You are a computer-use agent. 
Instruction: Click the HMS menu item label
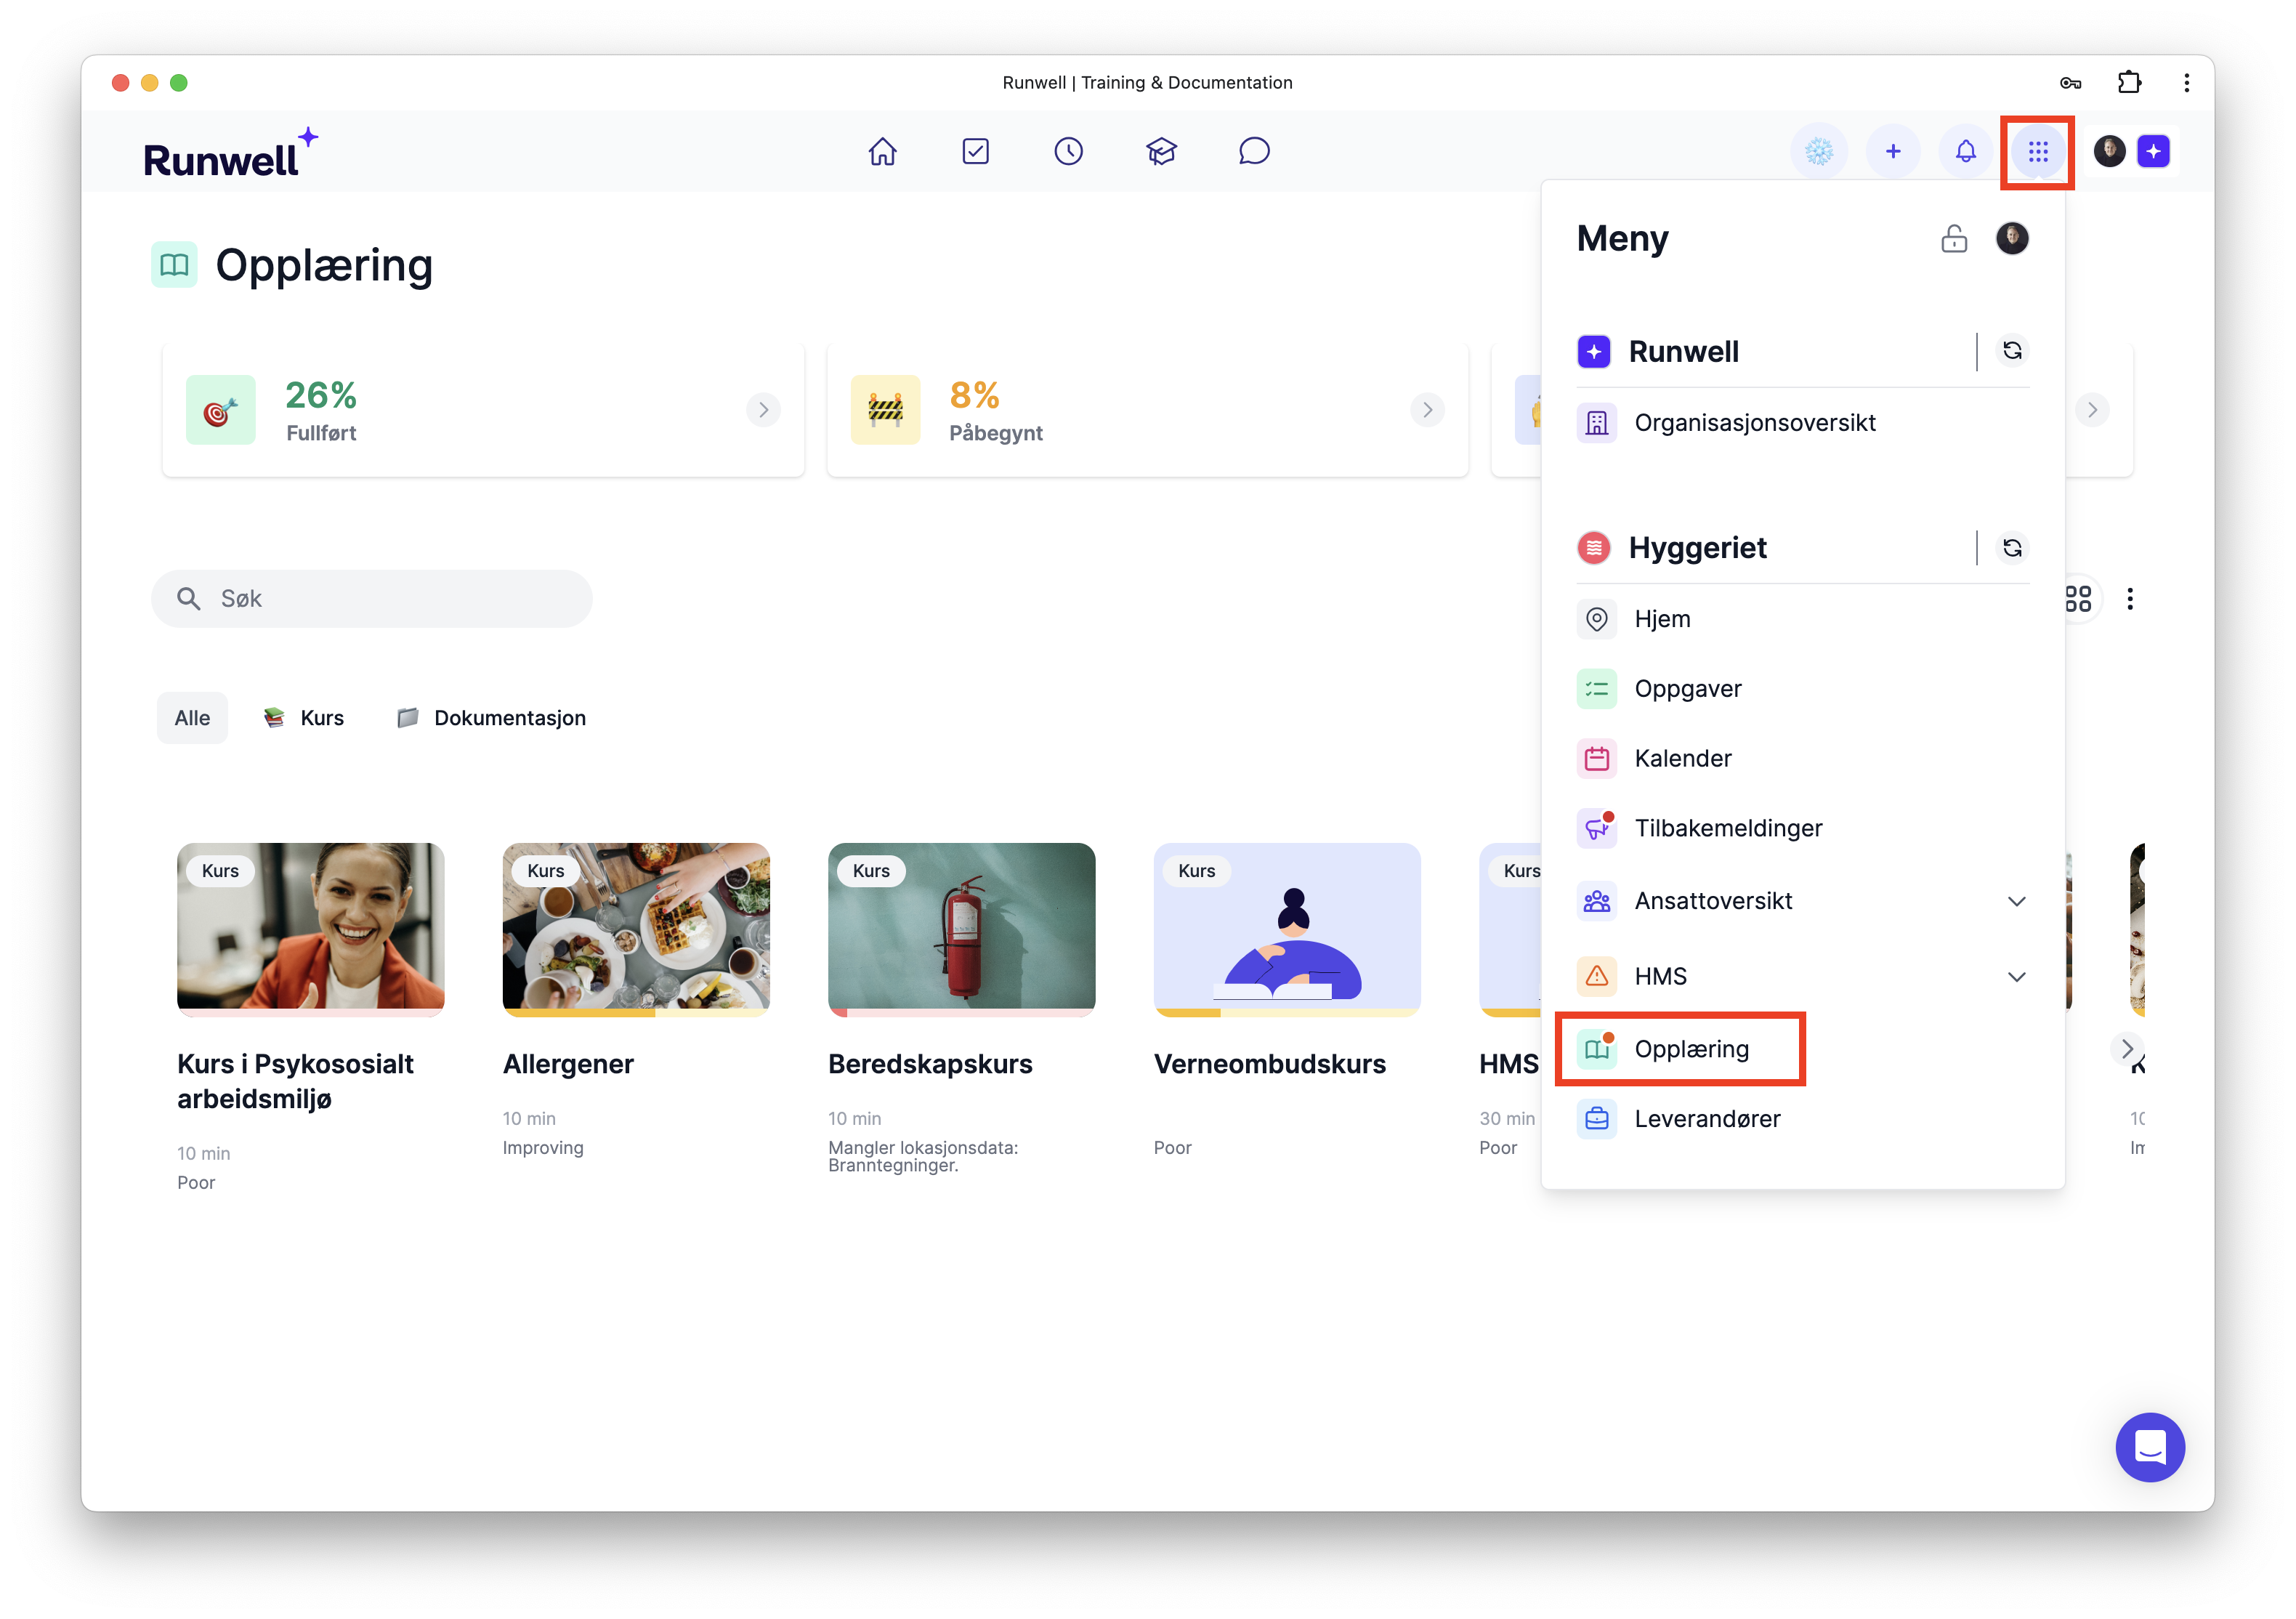click(1661, 976)
